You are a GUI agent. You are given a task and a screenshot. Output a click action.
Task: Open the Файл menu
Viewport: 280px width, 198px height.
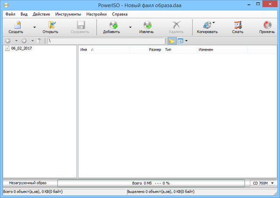[x=10, y=14]
